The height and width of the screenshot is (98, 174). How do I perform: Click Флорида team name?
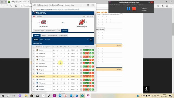pyautogui.click(x=42, y=70)
